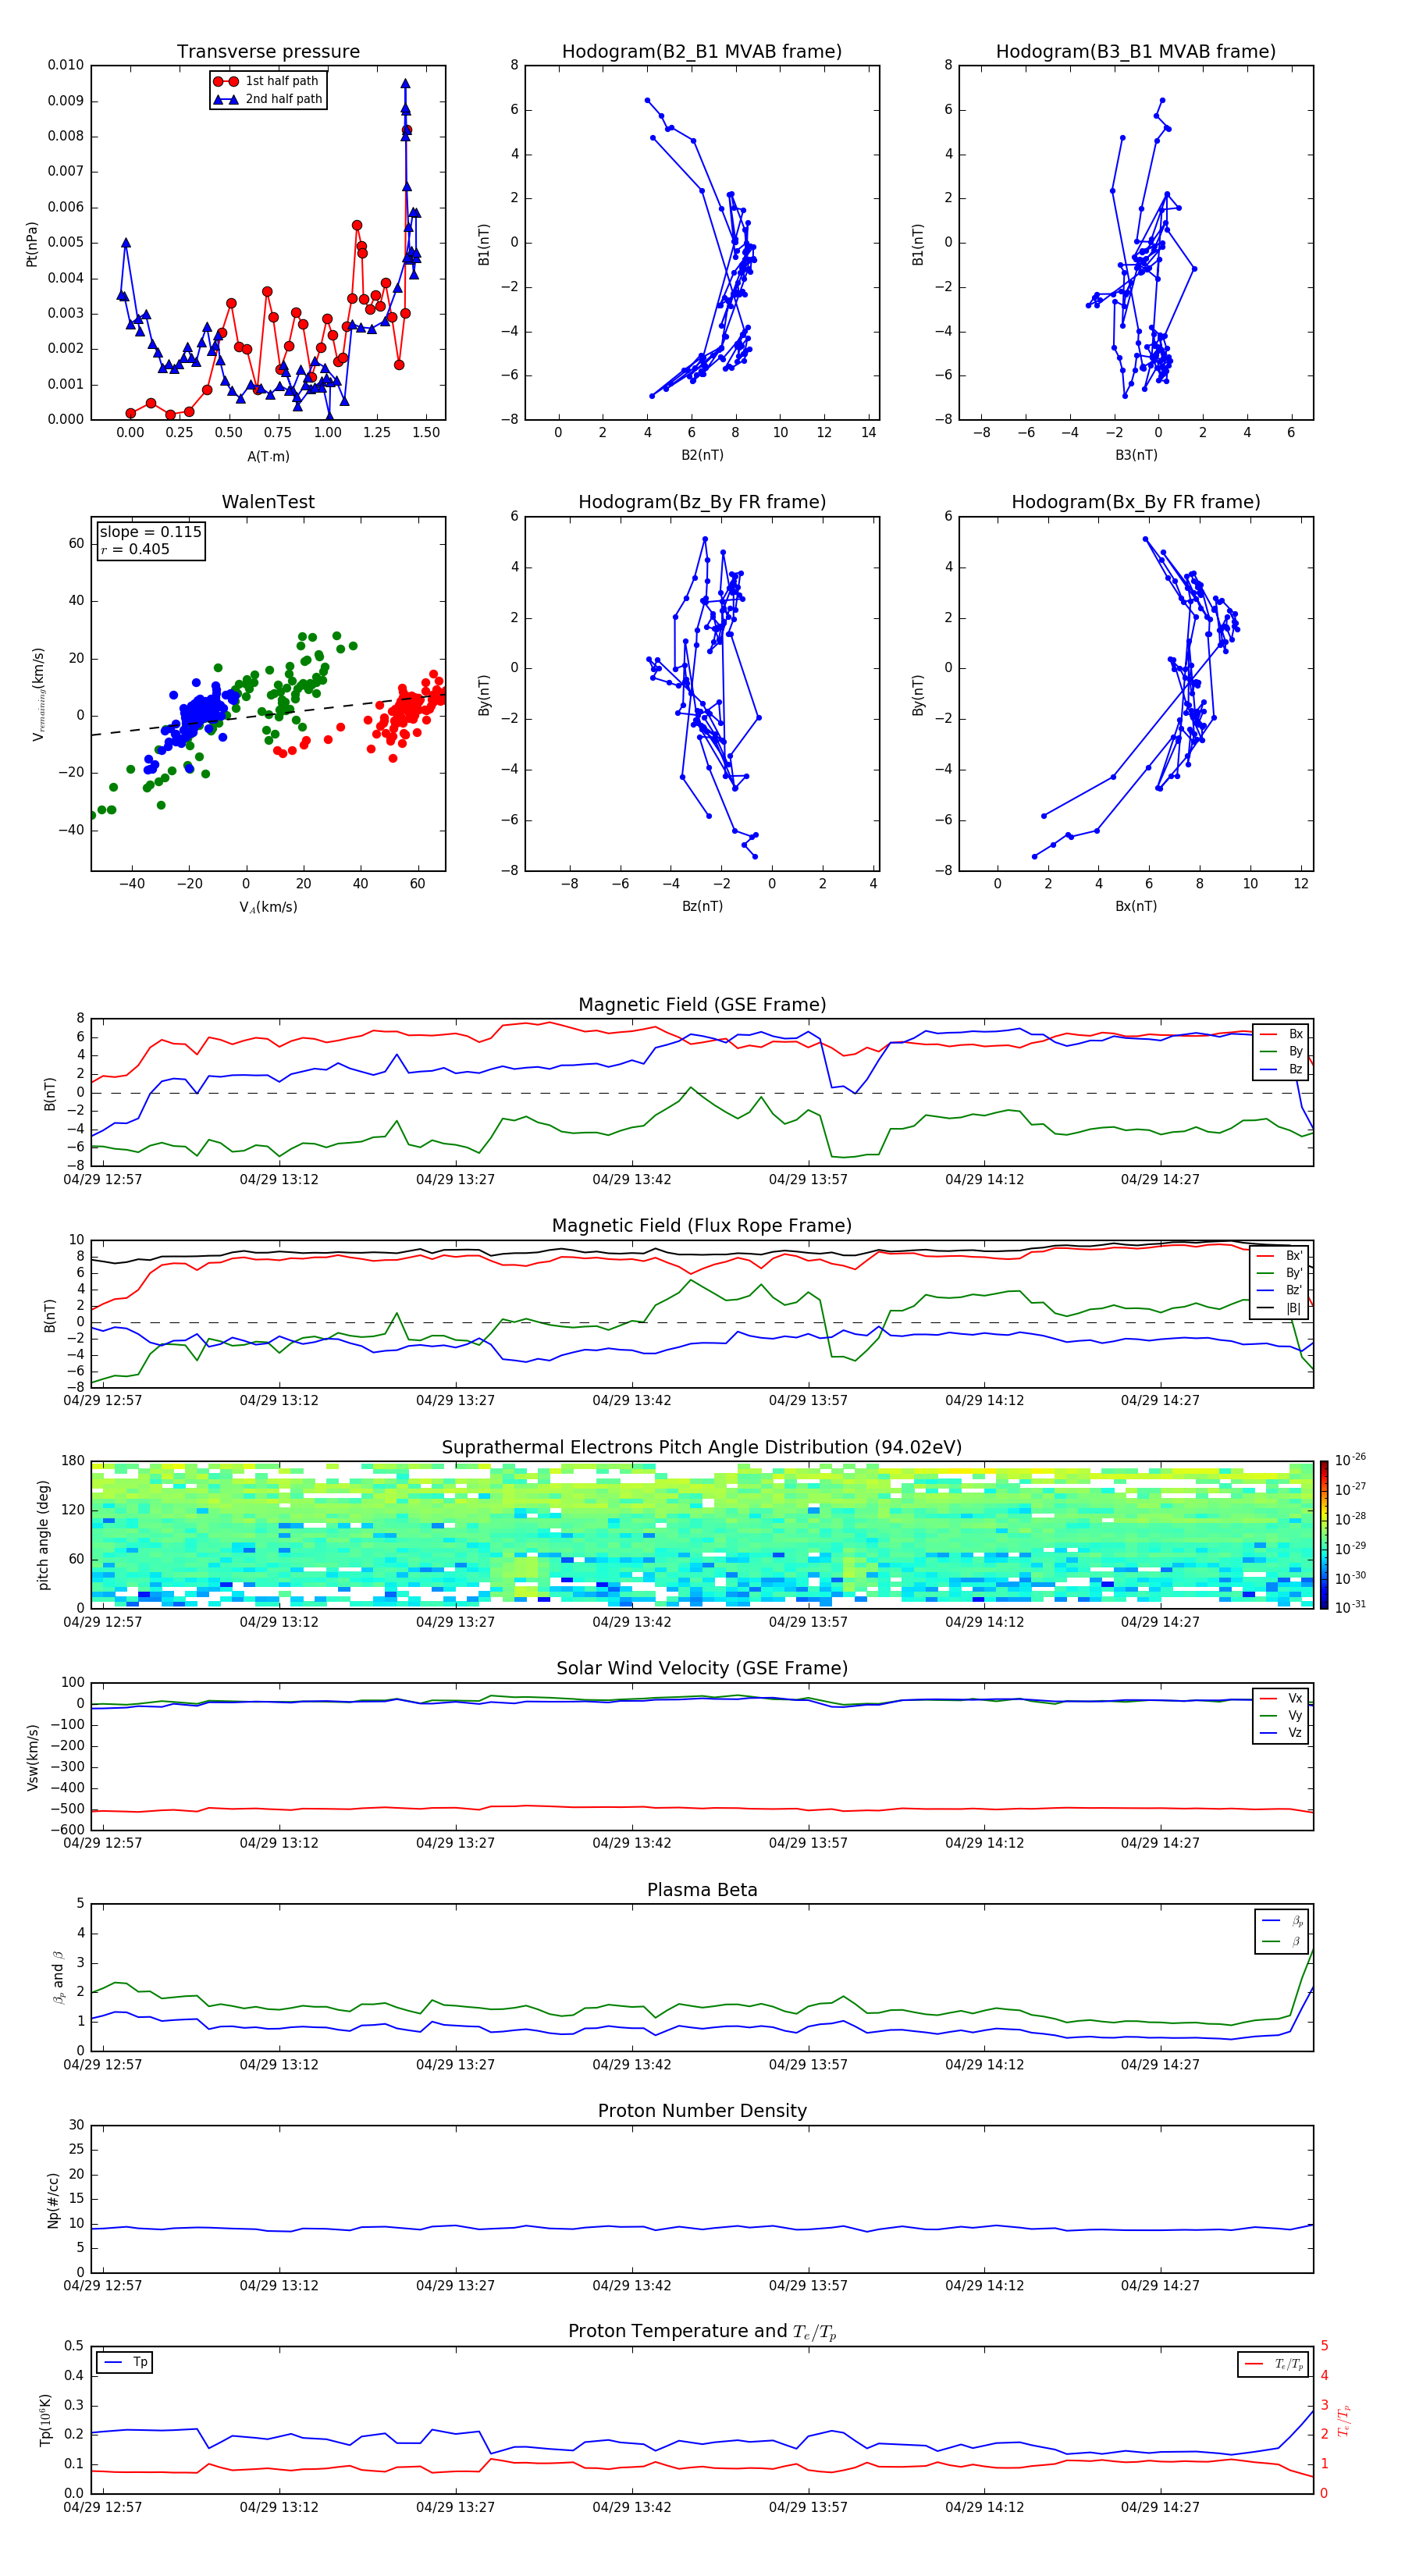Click the "Hodogram(Bz_By FR frame)" title
Image resolution: width=1405 pixels, height=2576 pixels.
click(702, 502)
